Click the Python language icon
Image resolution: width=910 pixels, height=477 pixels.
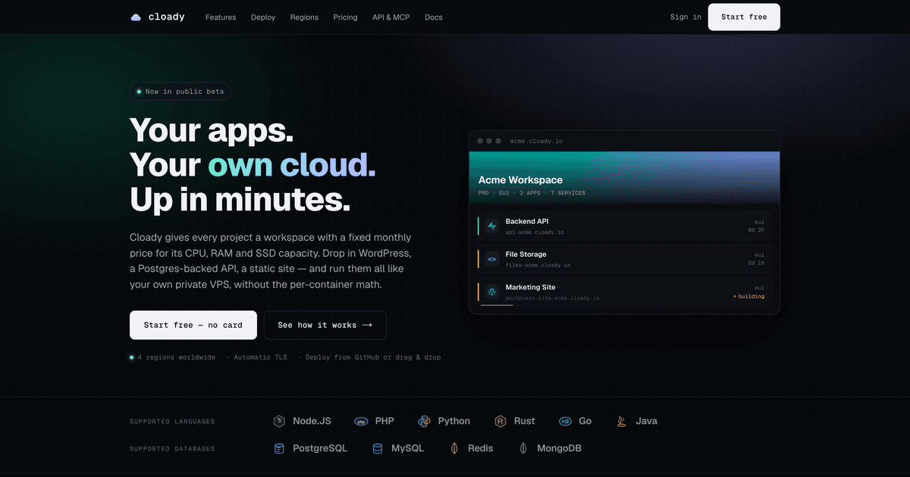pyautogui.click(x=424, y=421)
